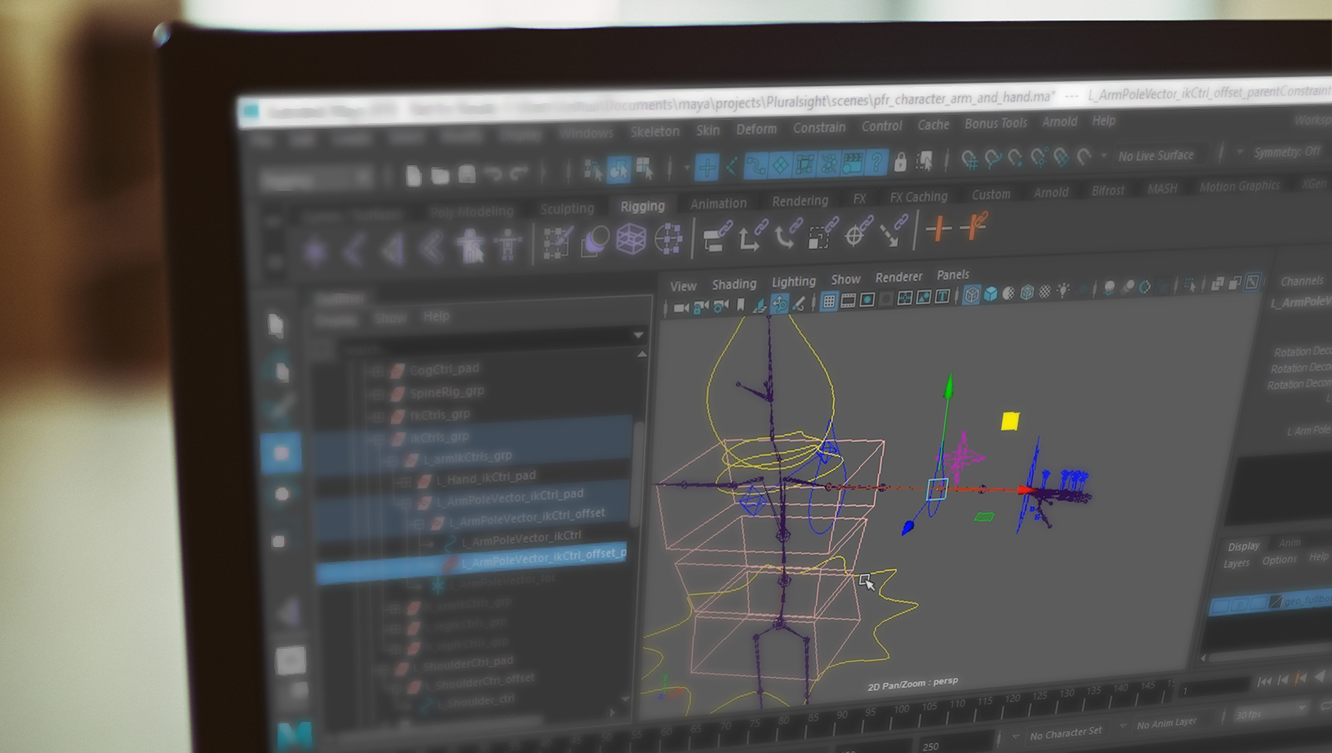This screenshot has width=1332, height=753.
Task: Click the select camera icon in viewport toolbar
Action: click(x=680, y=308)
